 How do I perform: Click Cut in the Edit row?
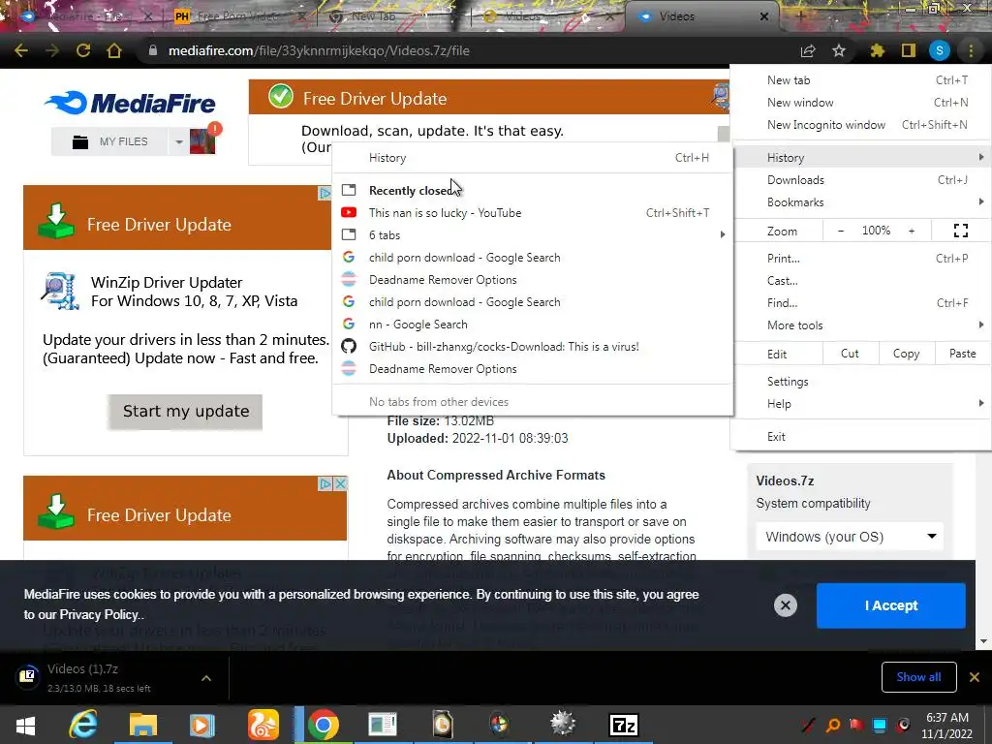click(851, 354)
